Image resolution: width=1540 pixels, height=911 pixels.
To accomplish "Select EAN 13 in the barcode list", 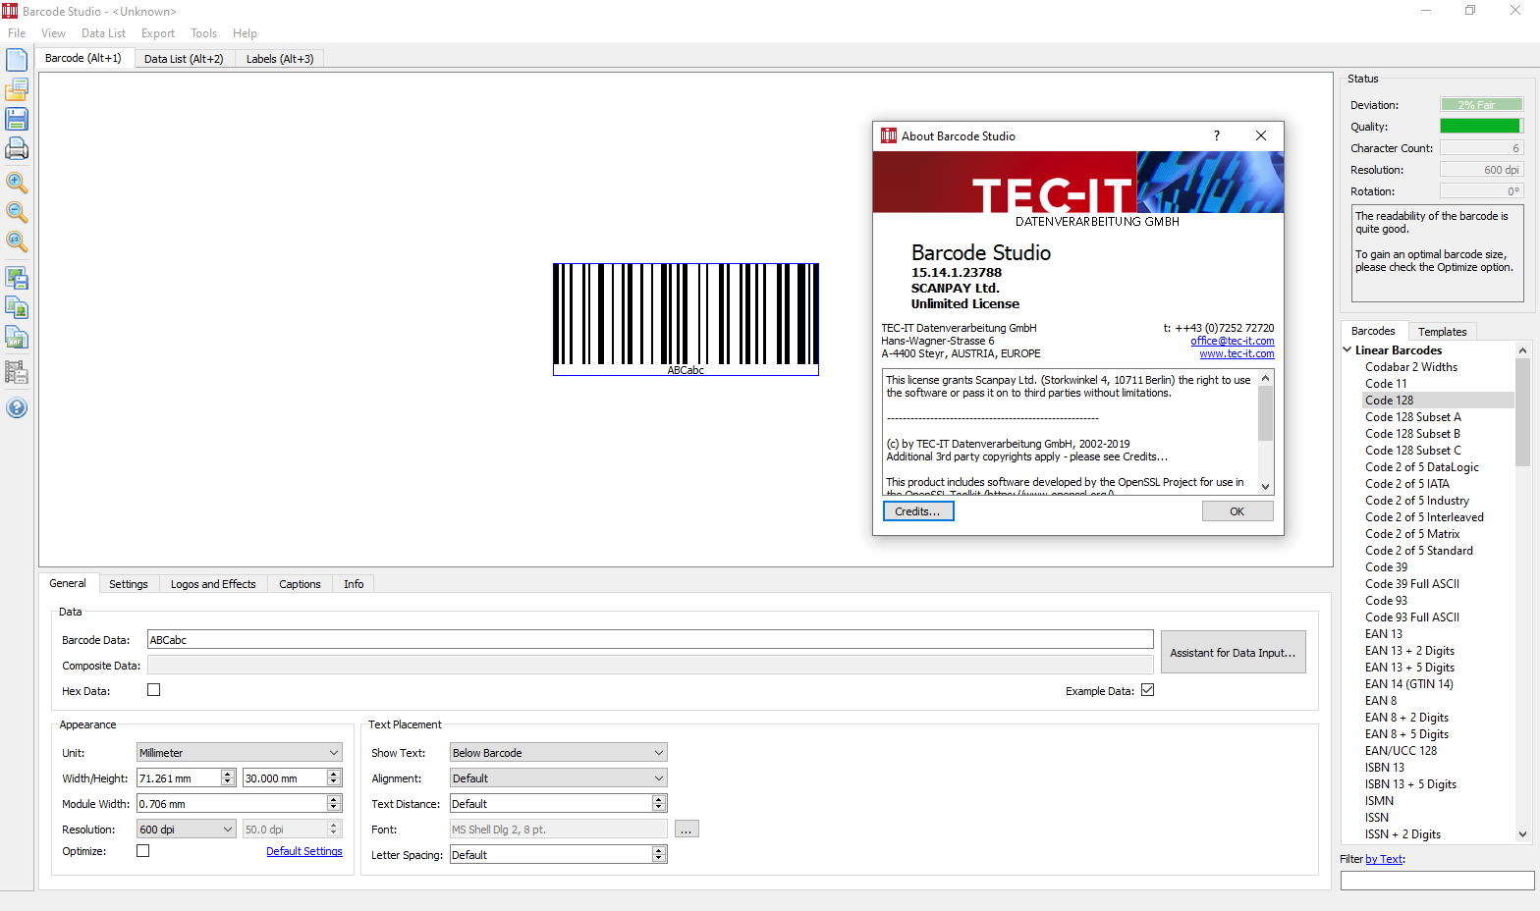I will click(x=1384, y=634).
